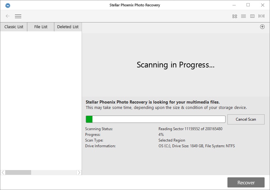The width and height of the screenshot is (270, 190).
Task: Click the Stellar Phoenix logo in the title bar
Action: 8,5
